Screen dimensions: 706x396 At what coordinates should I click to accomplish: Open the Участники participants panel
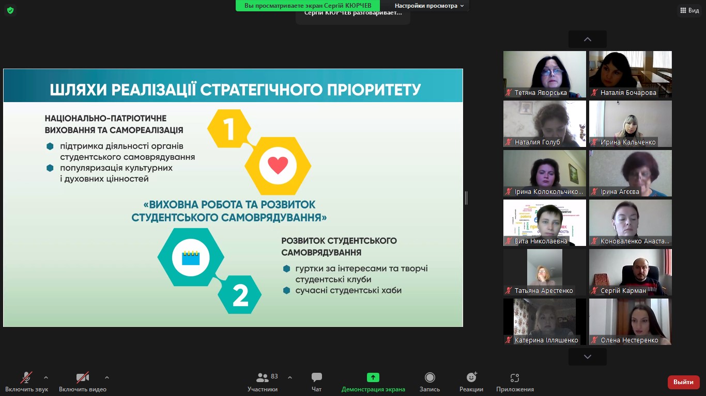263,382
